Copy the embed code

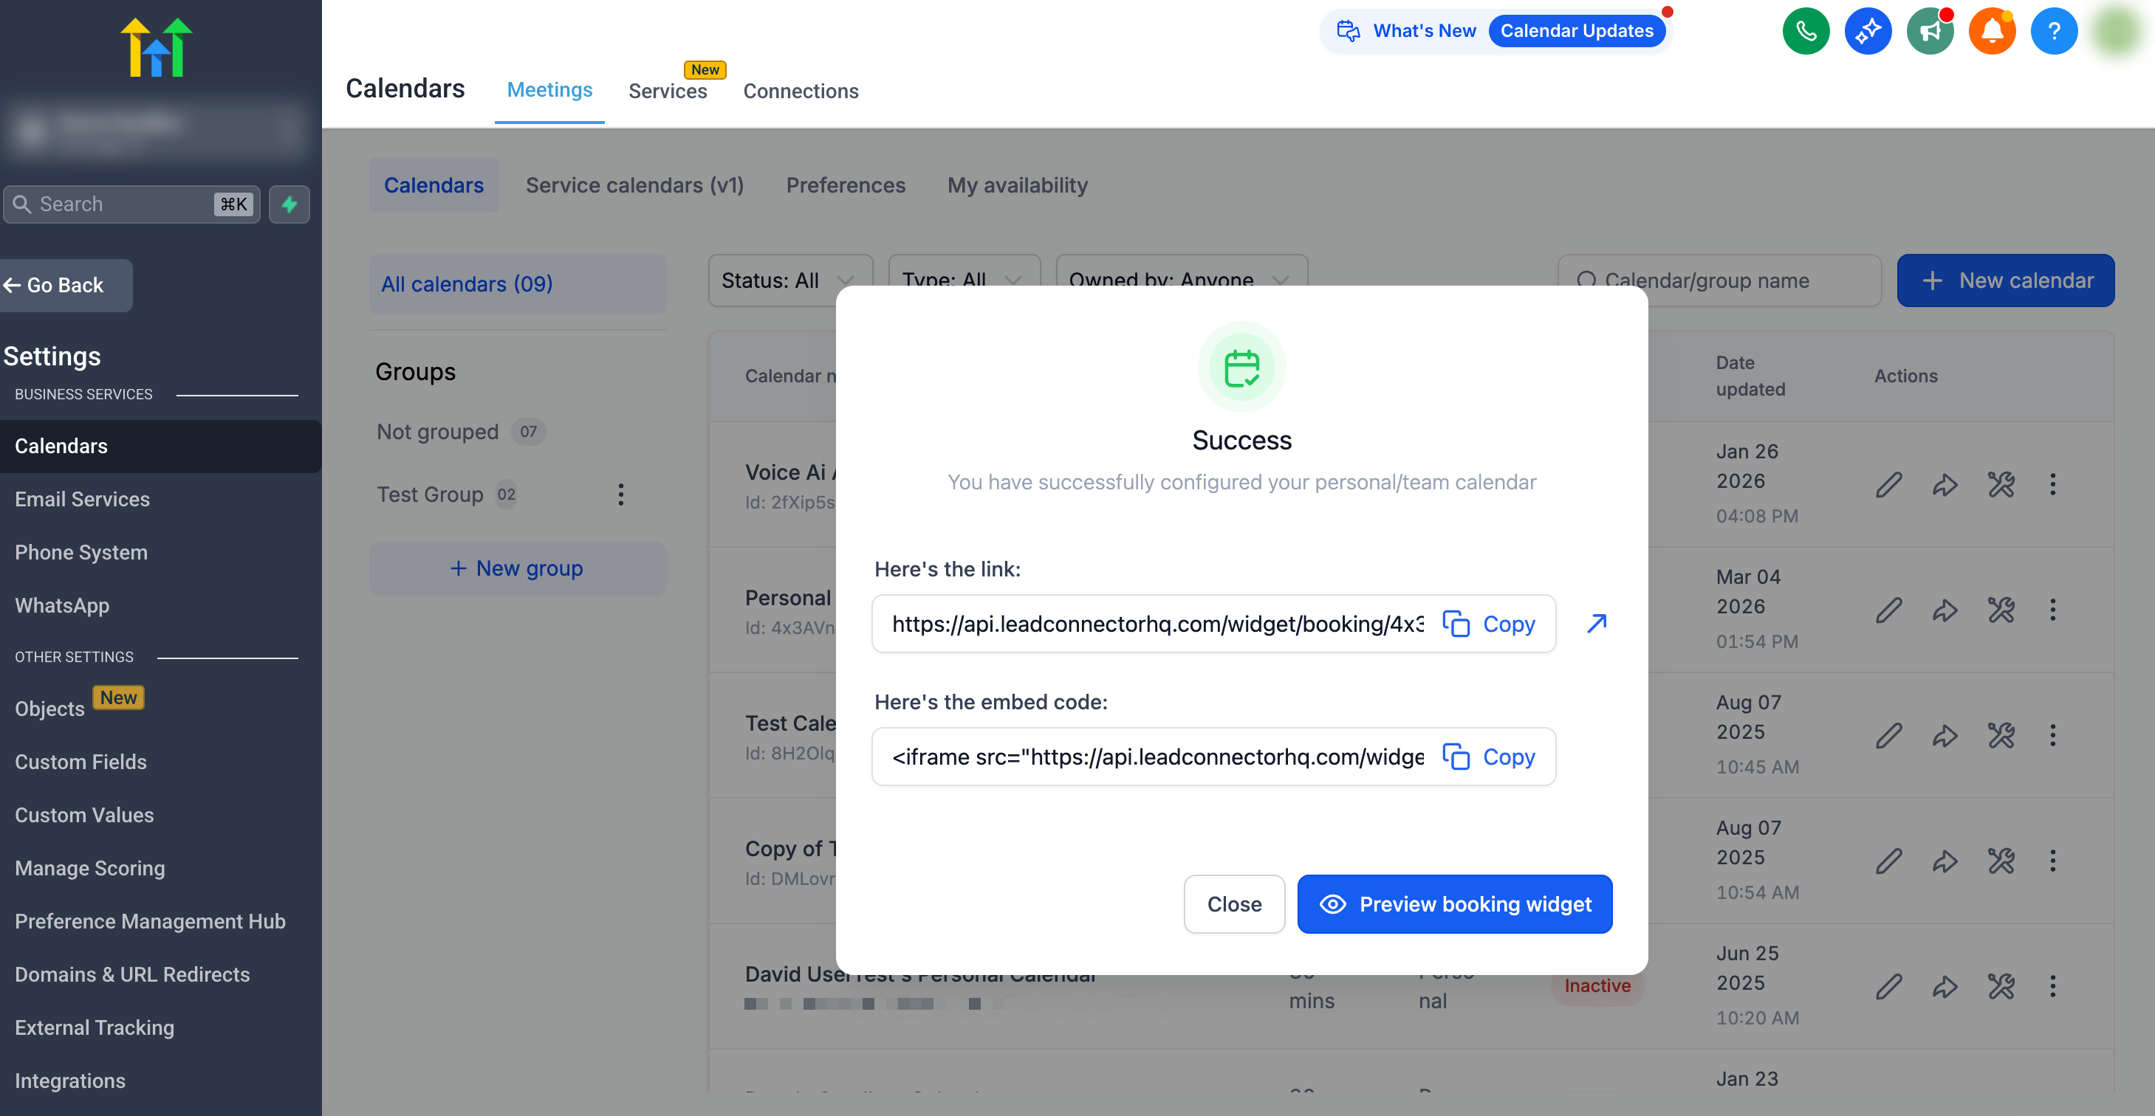(1489, 757)
